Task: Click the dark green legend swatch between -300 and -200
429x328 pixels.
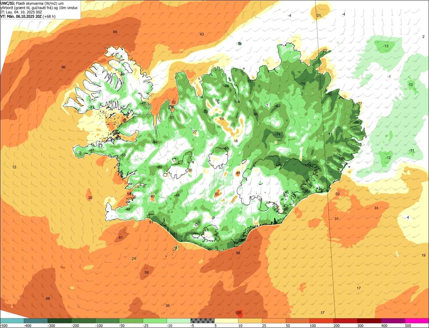Action: point(60,321)
